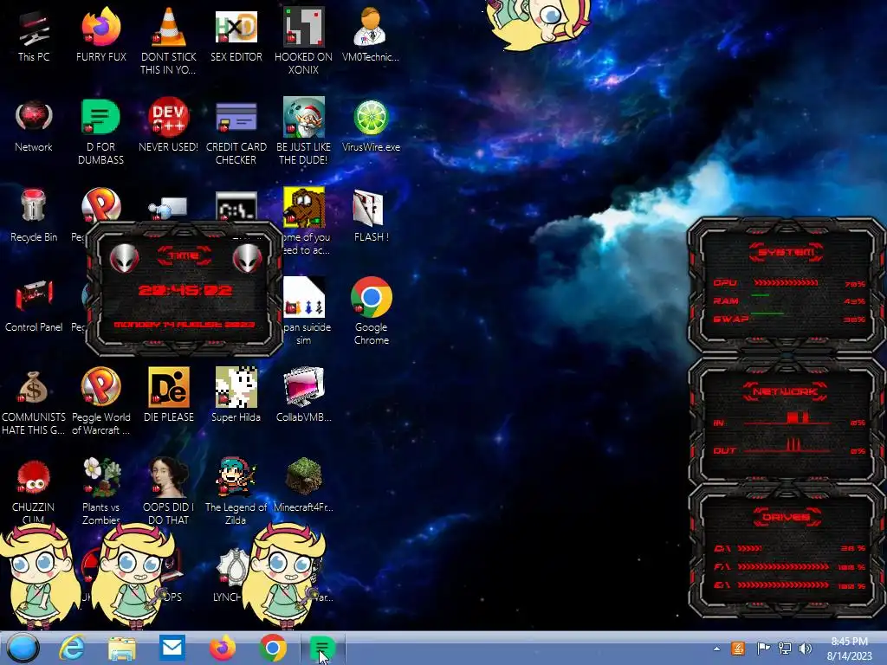
Task: Open the network tray icon
Action: coord(785,649)
